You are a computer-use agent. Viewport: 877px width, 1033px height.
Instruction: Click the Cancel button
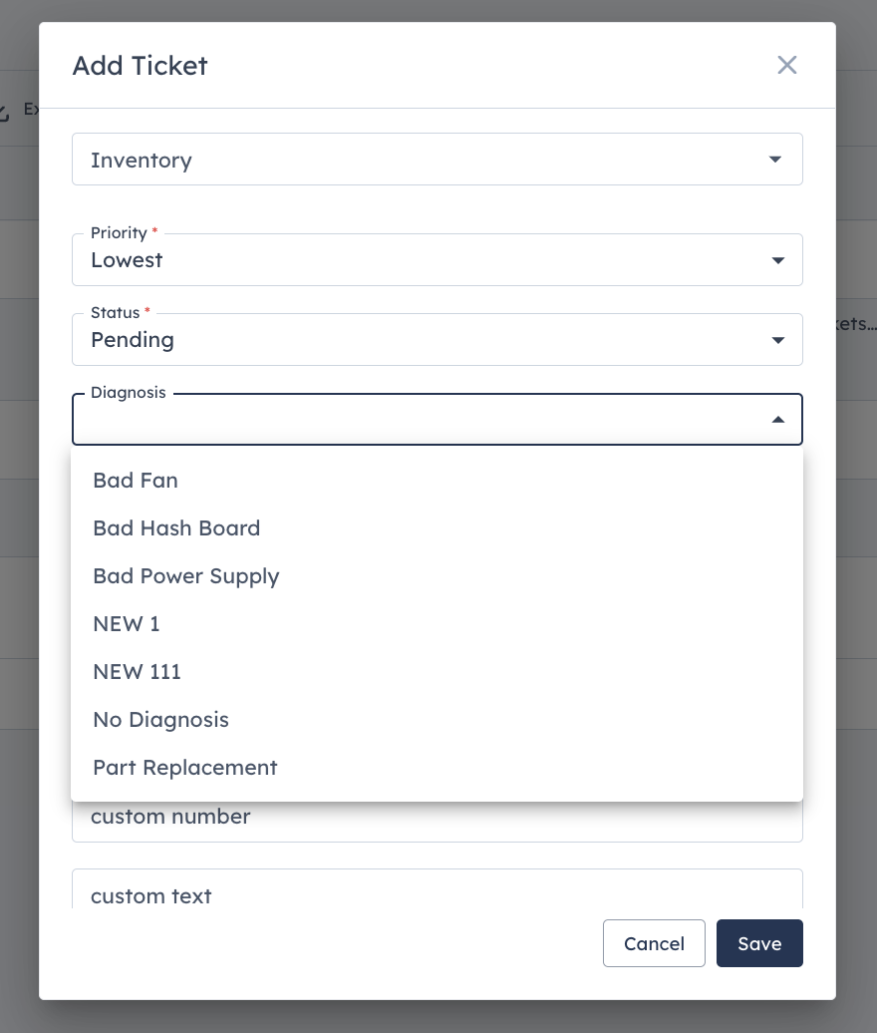click(654, 943)
